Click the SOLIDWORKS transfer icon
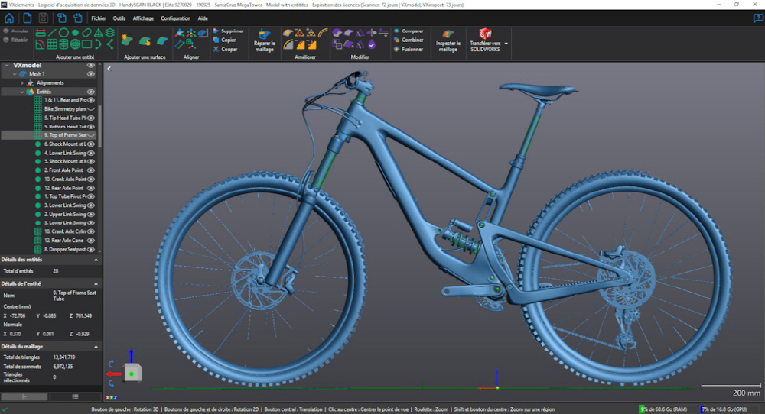The height and width of the screenshot is (414, 765). [485, 34]
